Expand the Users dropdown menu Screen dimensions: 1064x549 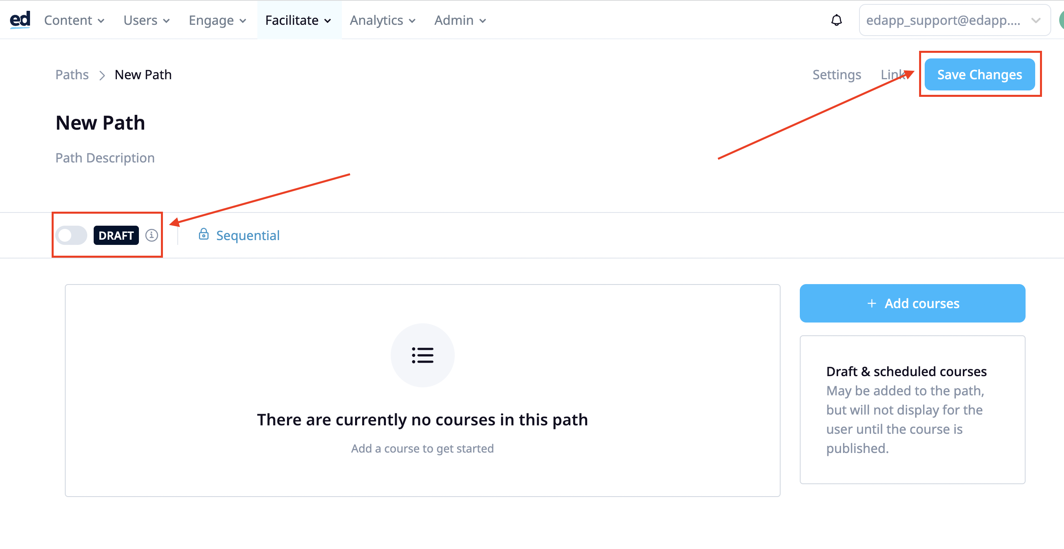coord(147,20)
